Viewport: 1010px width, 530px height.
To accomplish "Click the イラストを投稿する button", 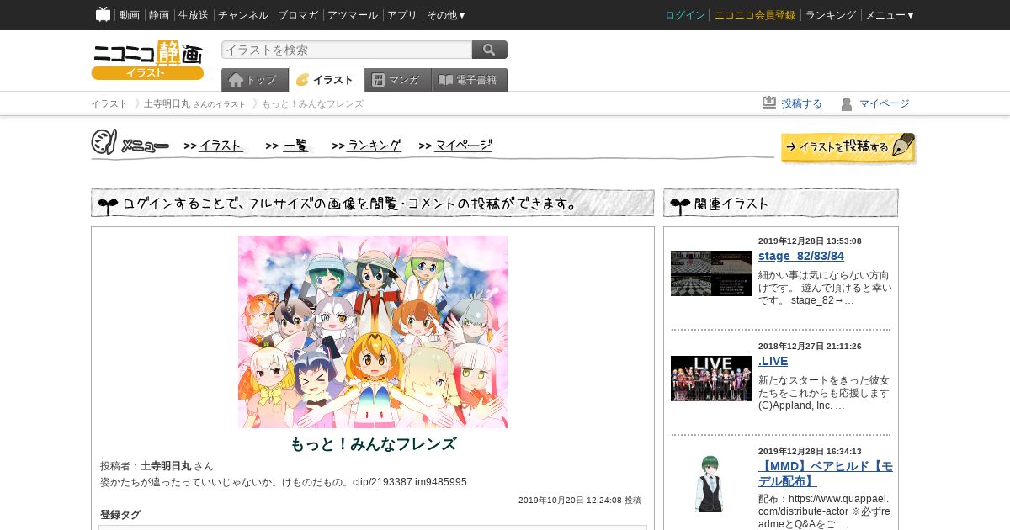I will 848,147.
